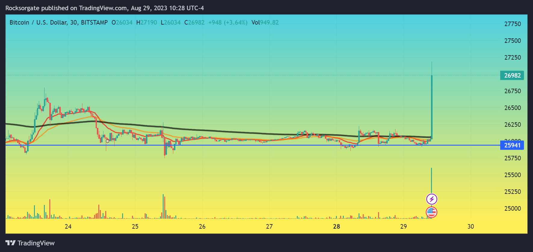Image resolution: width=533 pixels, height=252 pixels.
Task: Click date label 25 on time axis
Action: point(135,227)
